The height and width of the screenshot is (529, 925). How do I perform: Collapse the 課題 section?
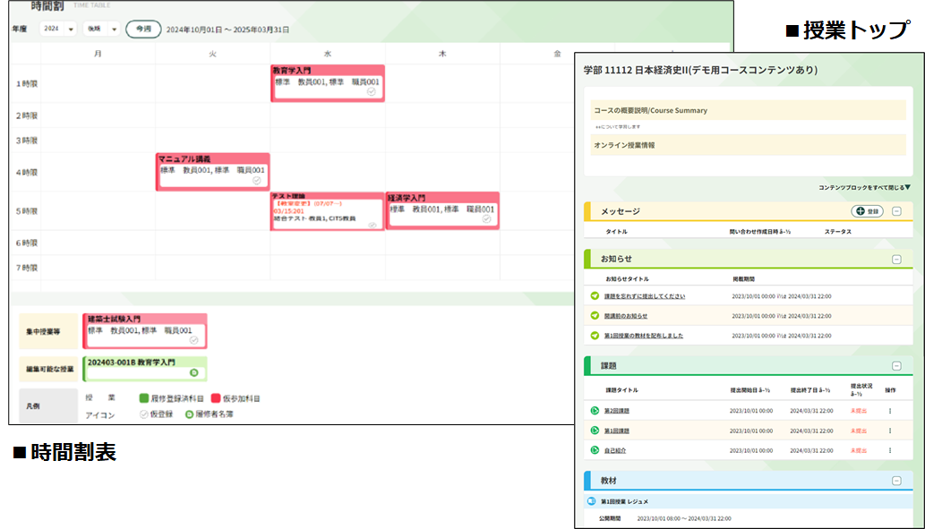[x=896, y=366]
